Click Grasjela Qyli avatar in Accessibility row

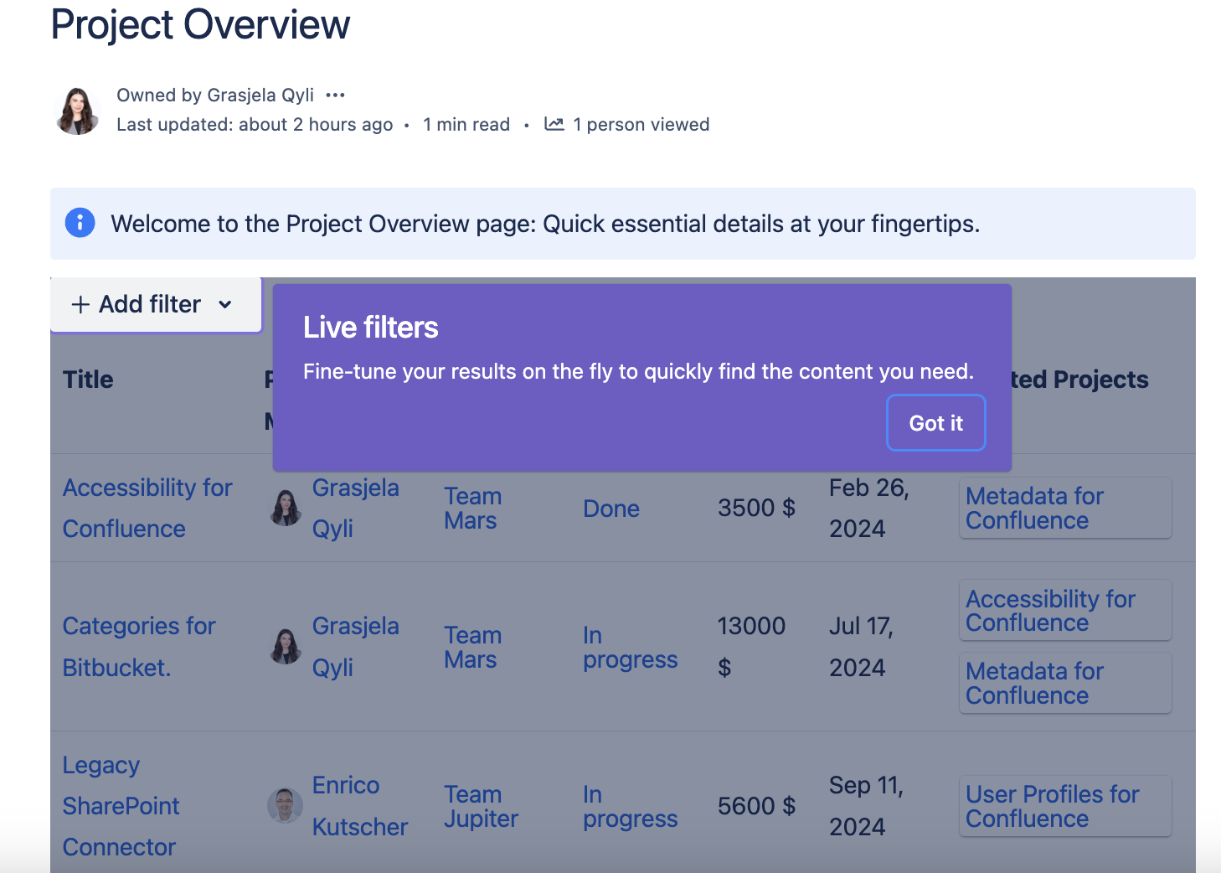(x=286, y=508)
